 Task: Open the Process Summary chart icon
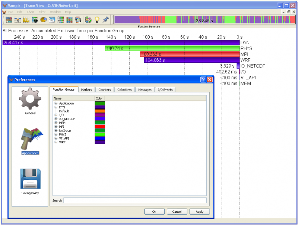[61, 20]
